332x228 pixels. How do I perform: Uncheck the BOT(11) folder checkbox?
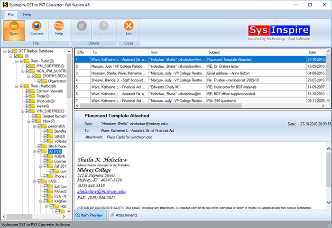click(40, 151)
